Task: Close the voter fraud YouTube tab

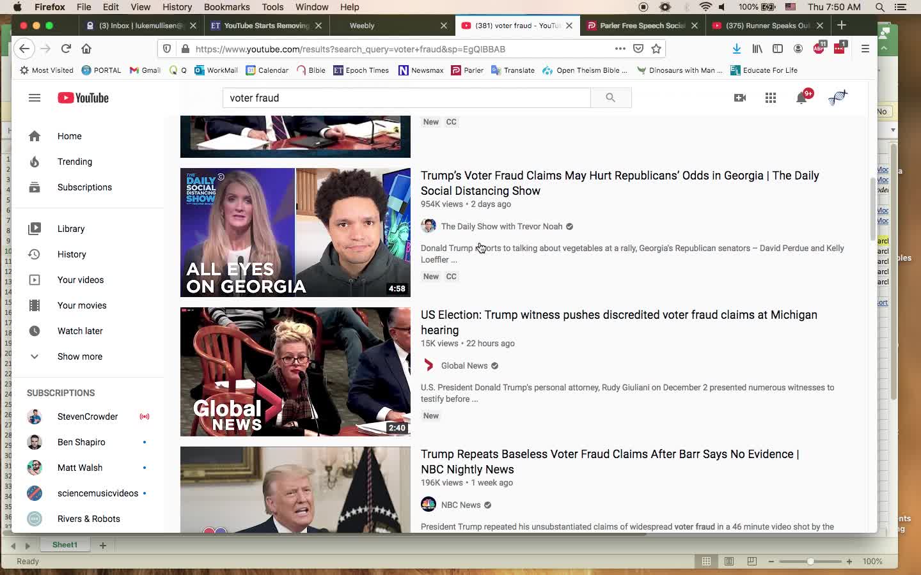Action: [x=569, y=26]
